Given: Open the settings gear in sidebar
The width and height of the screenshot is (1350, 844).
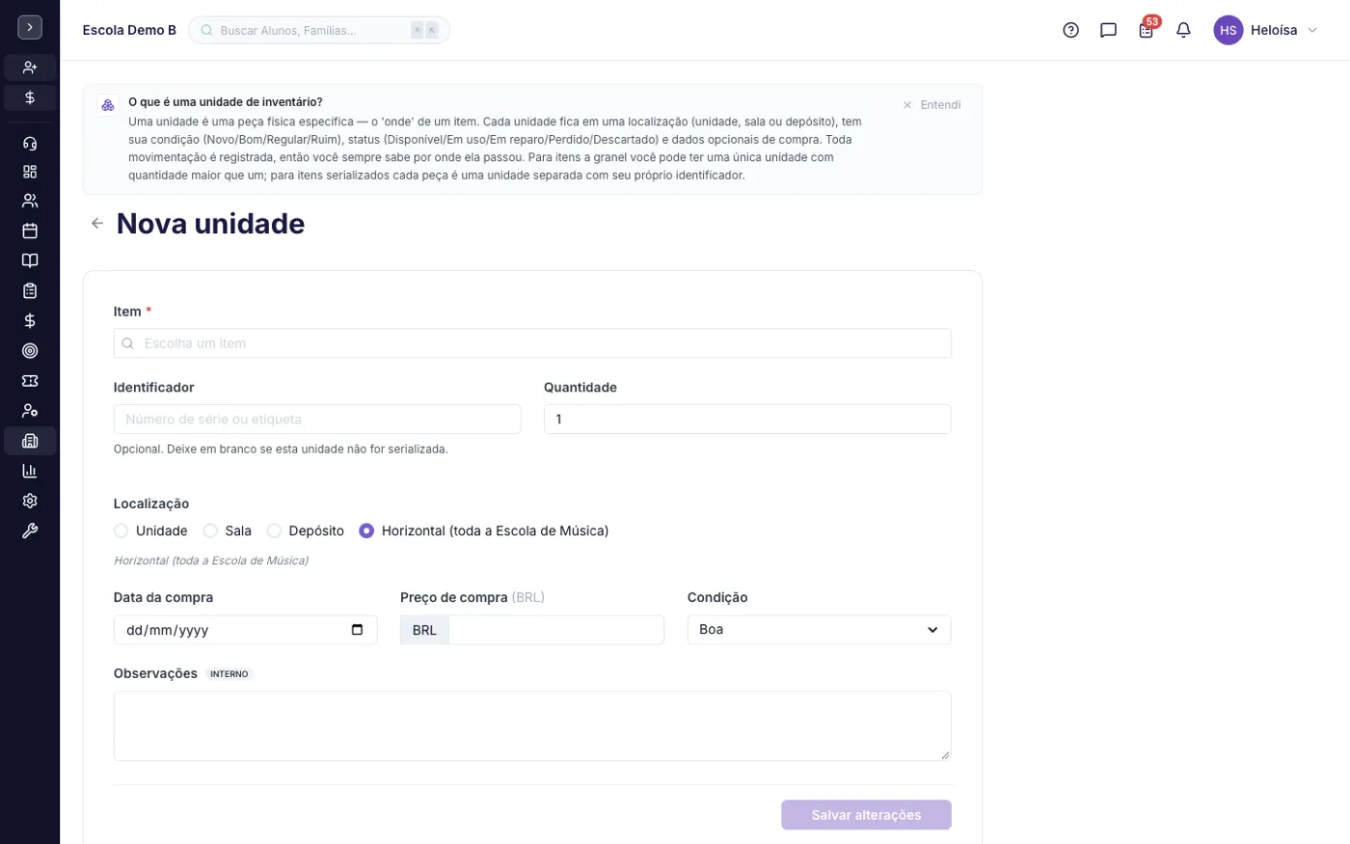Looking at the screenshot, I should coord(30,501).
